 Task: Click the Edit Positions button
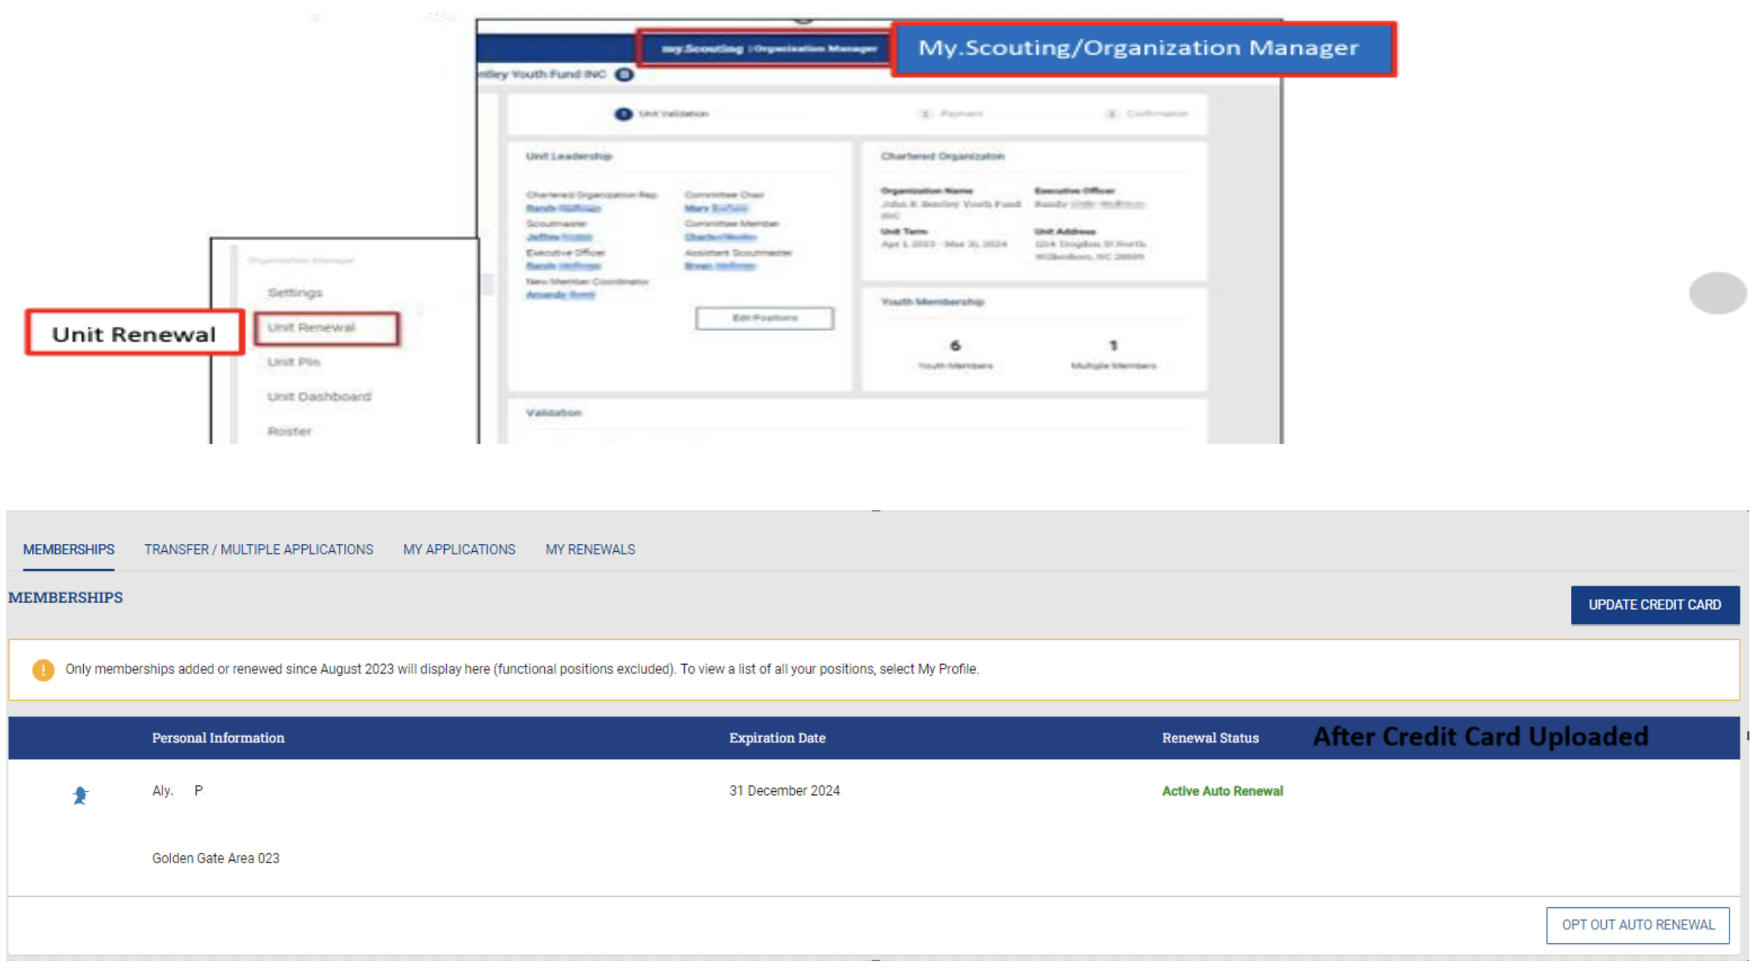(765, 318)
